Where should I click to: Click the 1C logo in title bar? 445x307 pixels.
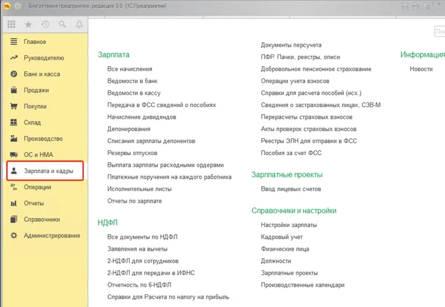(x=5, y=5)
